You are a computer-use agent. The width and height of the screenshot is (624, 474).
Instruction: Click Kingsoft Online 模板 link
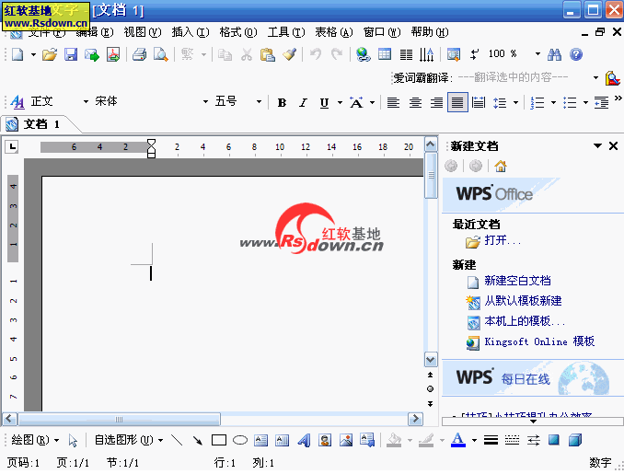point(539,341)
